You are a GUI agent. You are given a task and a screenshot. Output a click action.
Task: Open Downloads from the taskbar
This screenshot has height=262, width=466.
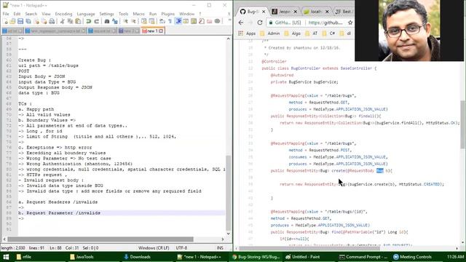coord(137,257)
